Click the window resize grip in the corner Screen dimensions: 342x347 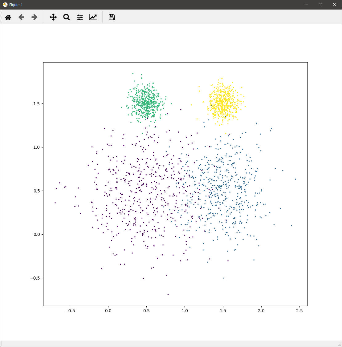point(340,345)
